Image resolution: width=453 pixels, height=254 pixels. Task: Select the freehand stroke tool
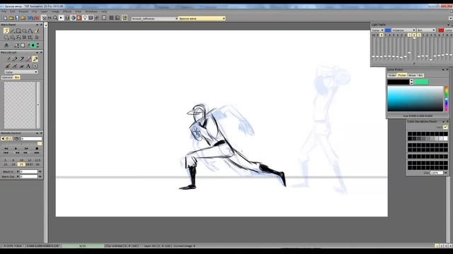tap(6, 31)
